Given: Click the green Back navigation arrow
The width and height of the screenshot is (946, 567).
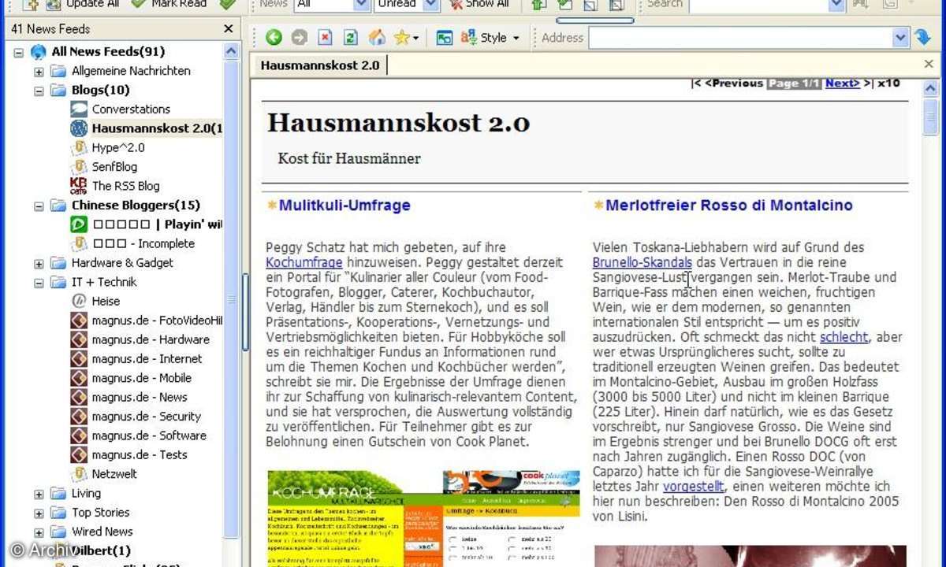Looking at the screenshot, I should tap(274, 37).
